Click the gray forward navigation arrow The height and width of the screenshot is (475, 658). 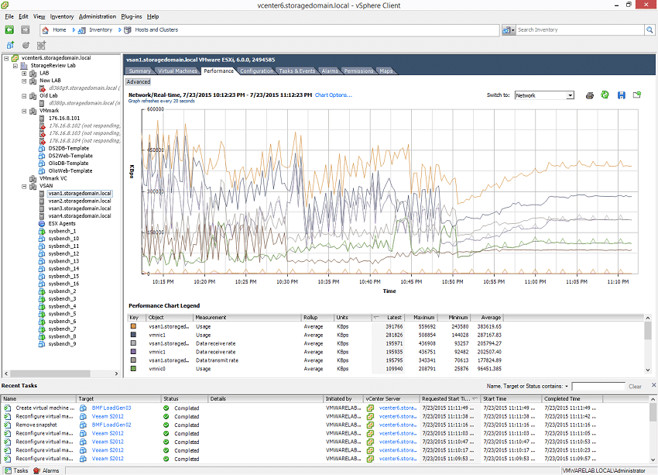pyautogui.click(x=26, y=29)
